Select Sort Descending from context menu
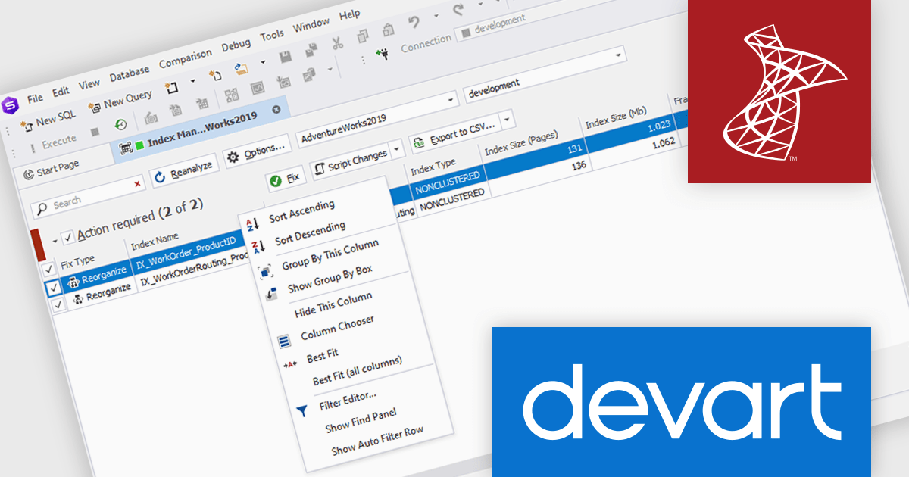Screen dimensions: 909x477 pos(309,233)
